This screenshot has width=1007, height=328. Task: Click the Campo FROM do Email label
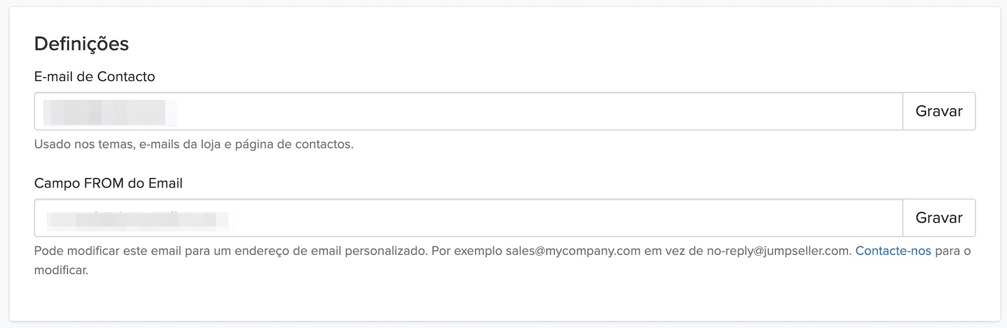(108, 183)
